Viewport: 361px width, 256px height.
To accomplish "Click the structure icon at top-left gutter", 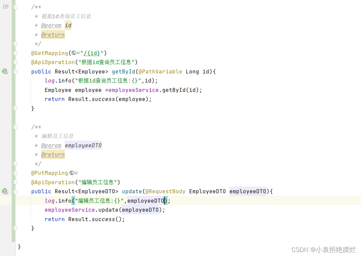I will tap(6, 7).
